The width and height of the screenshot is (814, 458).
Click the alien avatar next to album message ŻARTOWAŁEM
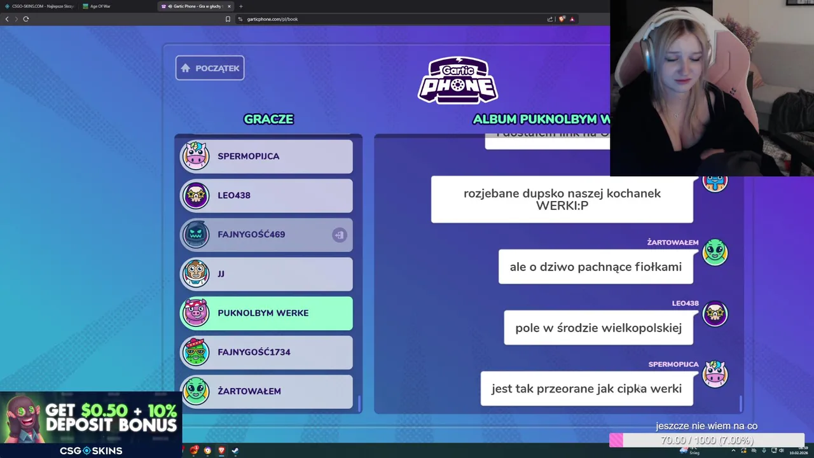(715, 253)
